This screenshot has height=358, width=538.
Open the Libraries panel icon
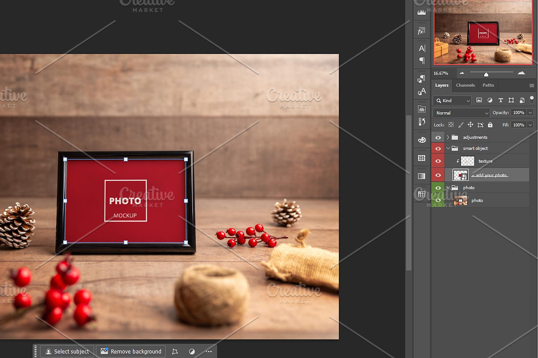click(422, 109)
